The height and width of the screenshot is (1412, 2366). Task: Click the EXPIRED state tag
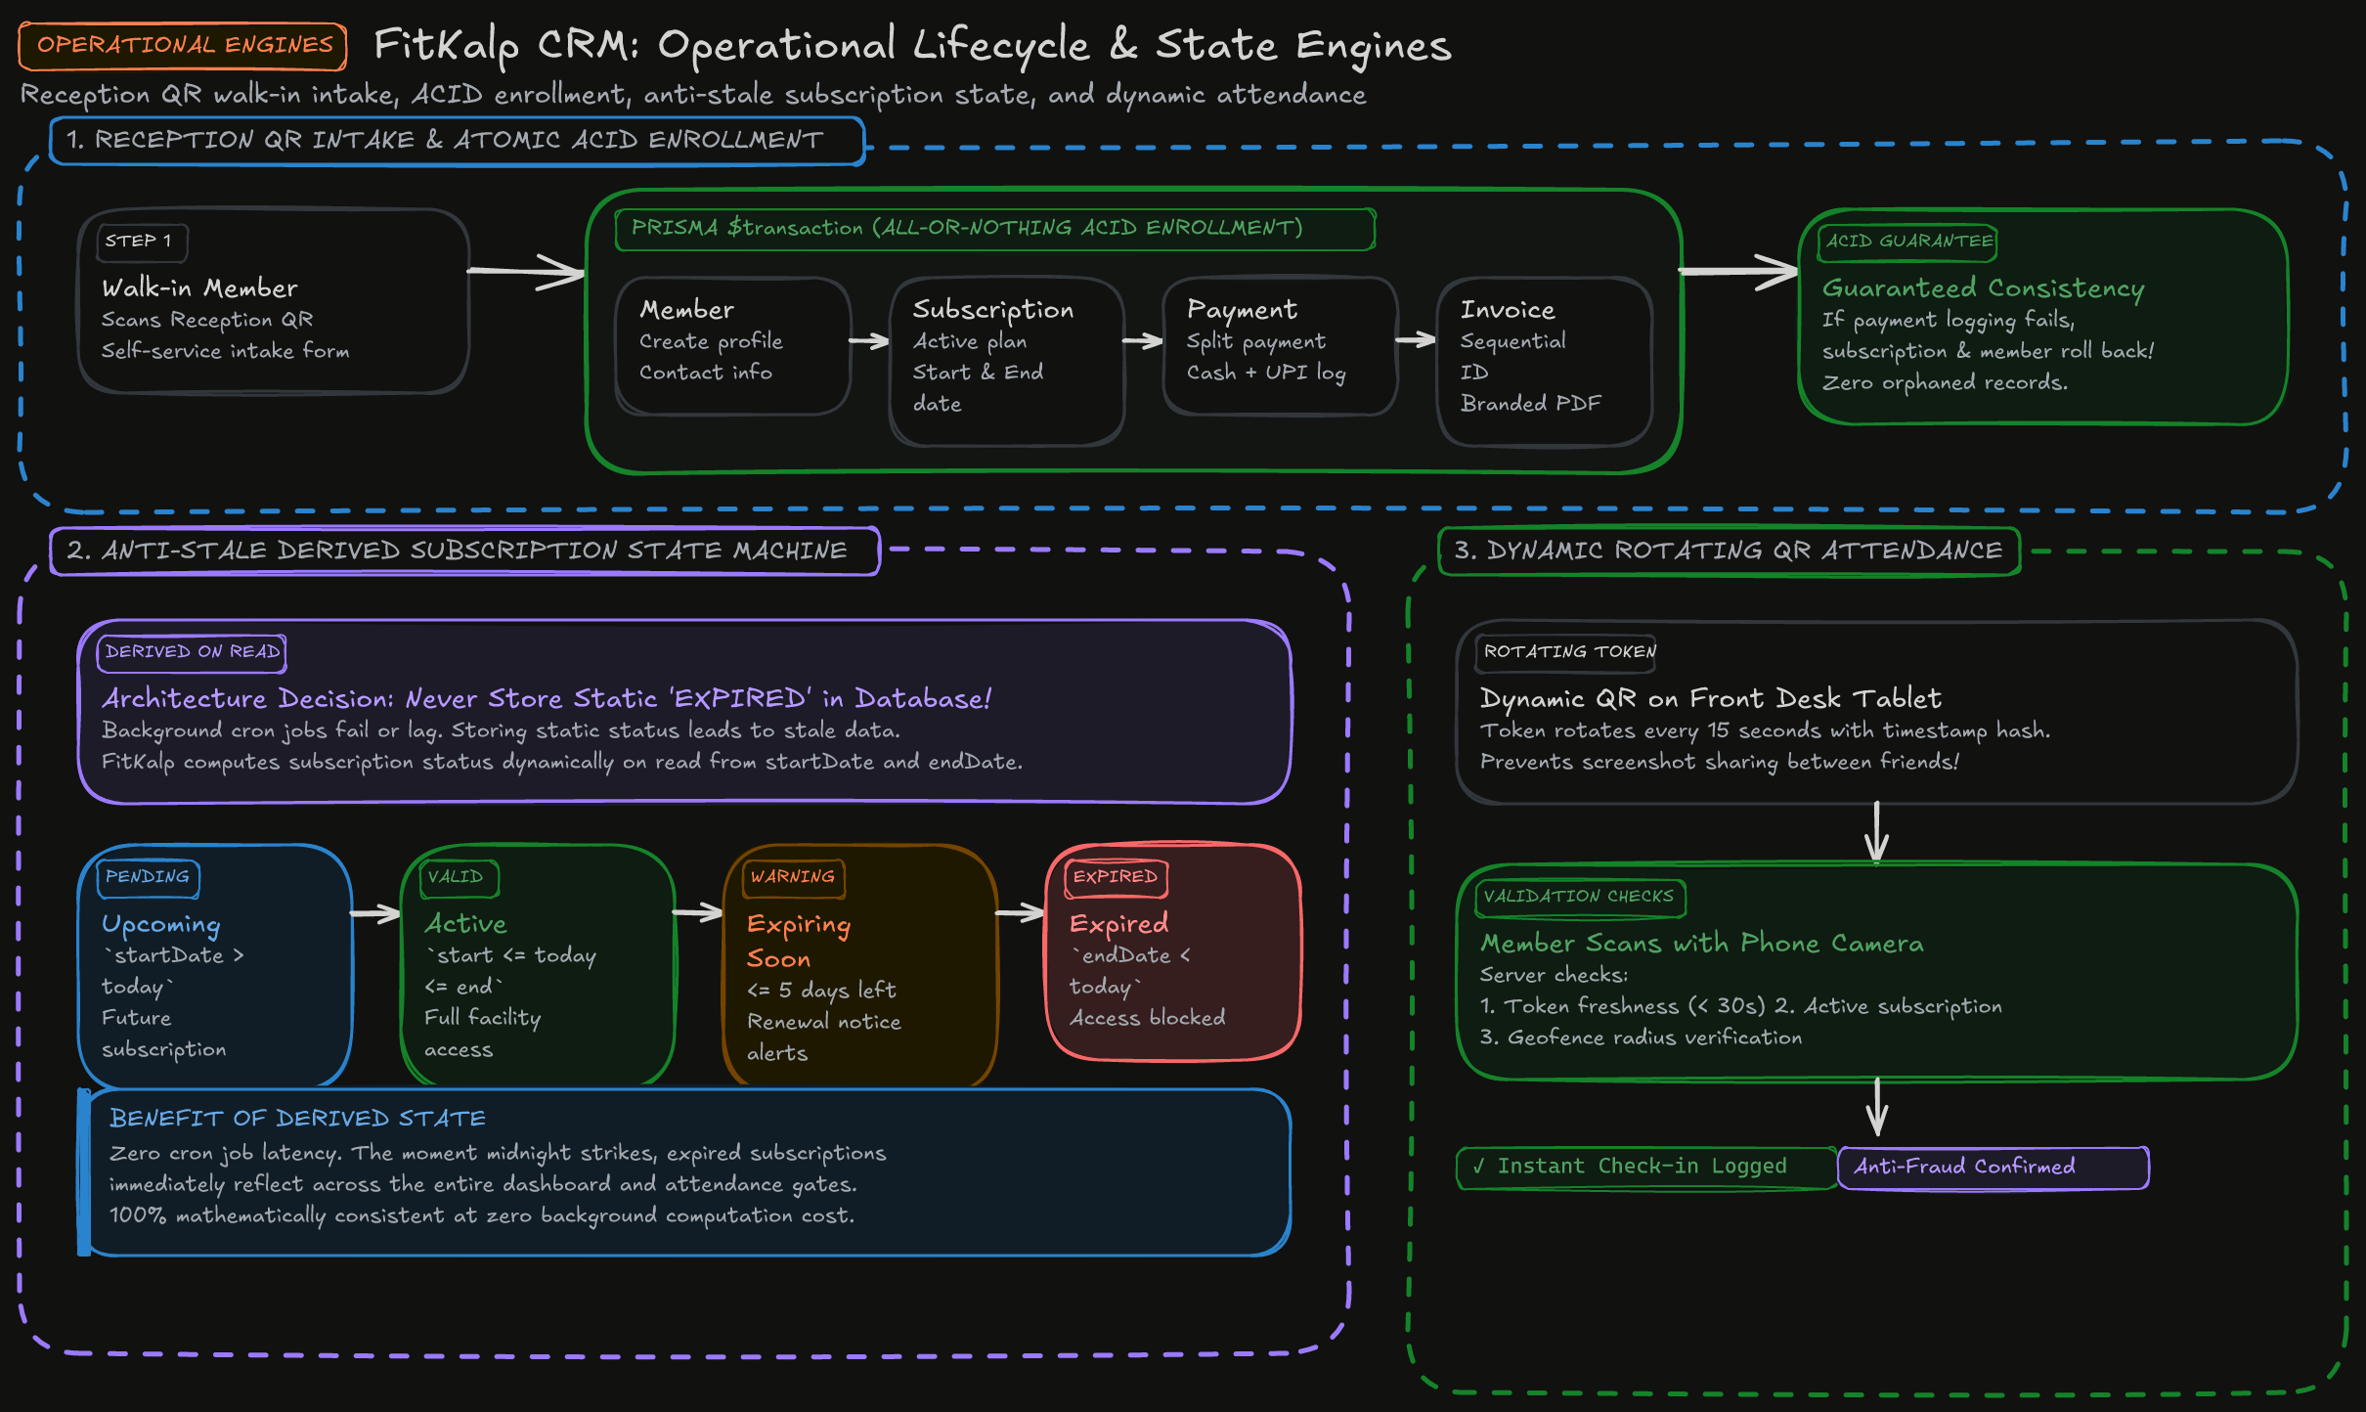(x=1116, y=877)
